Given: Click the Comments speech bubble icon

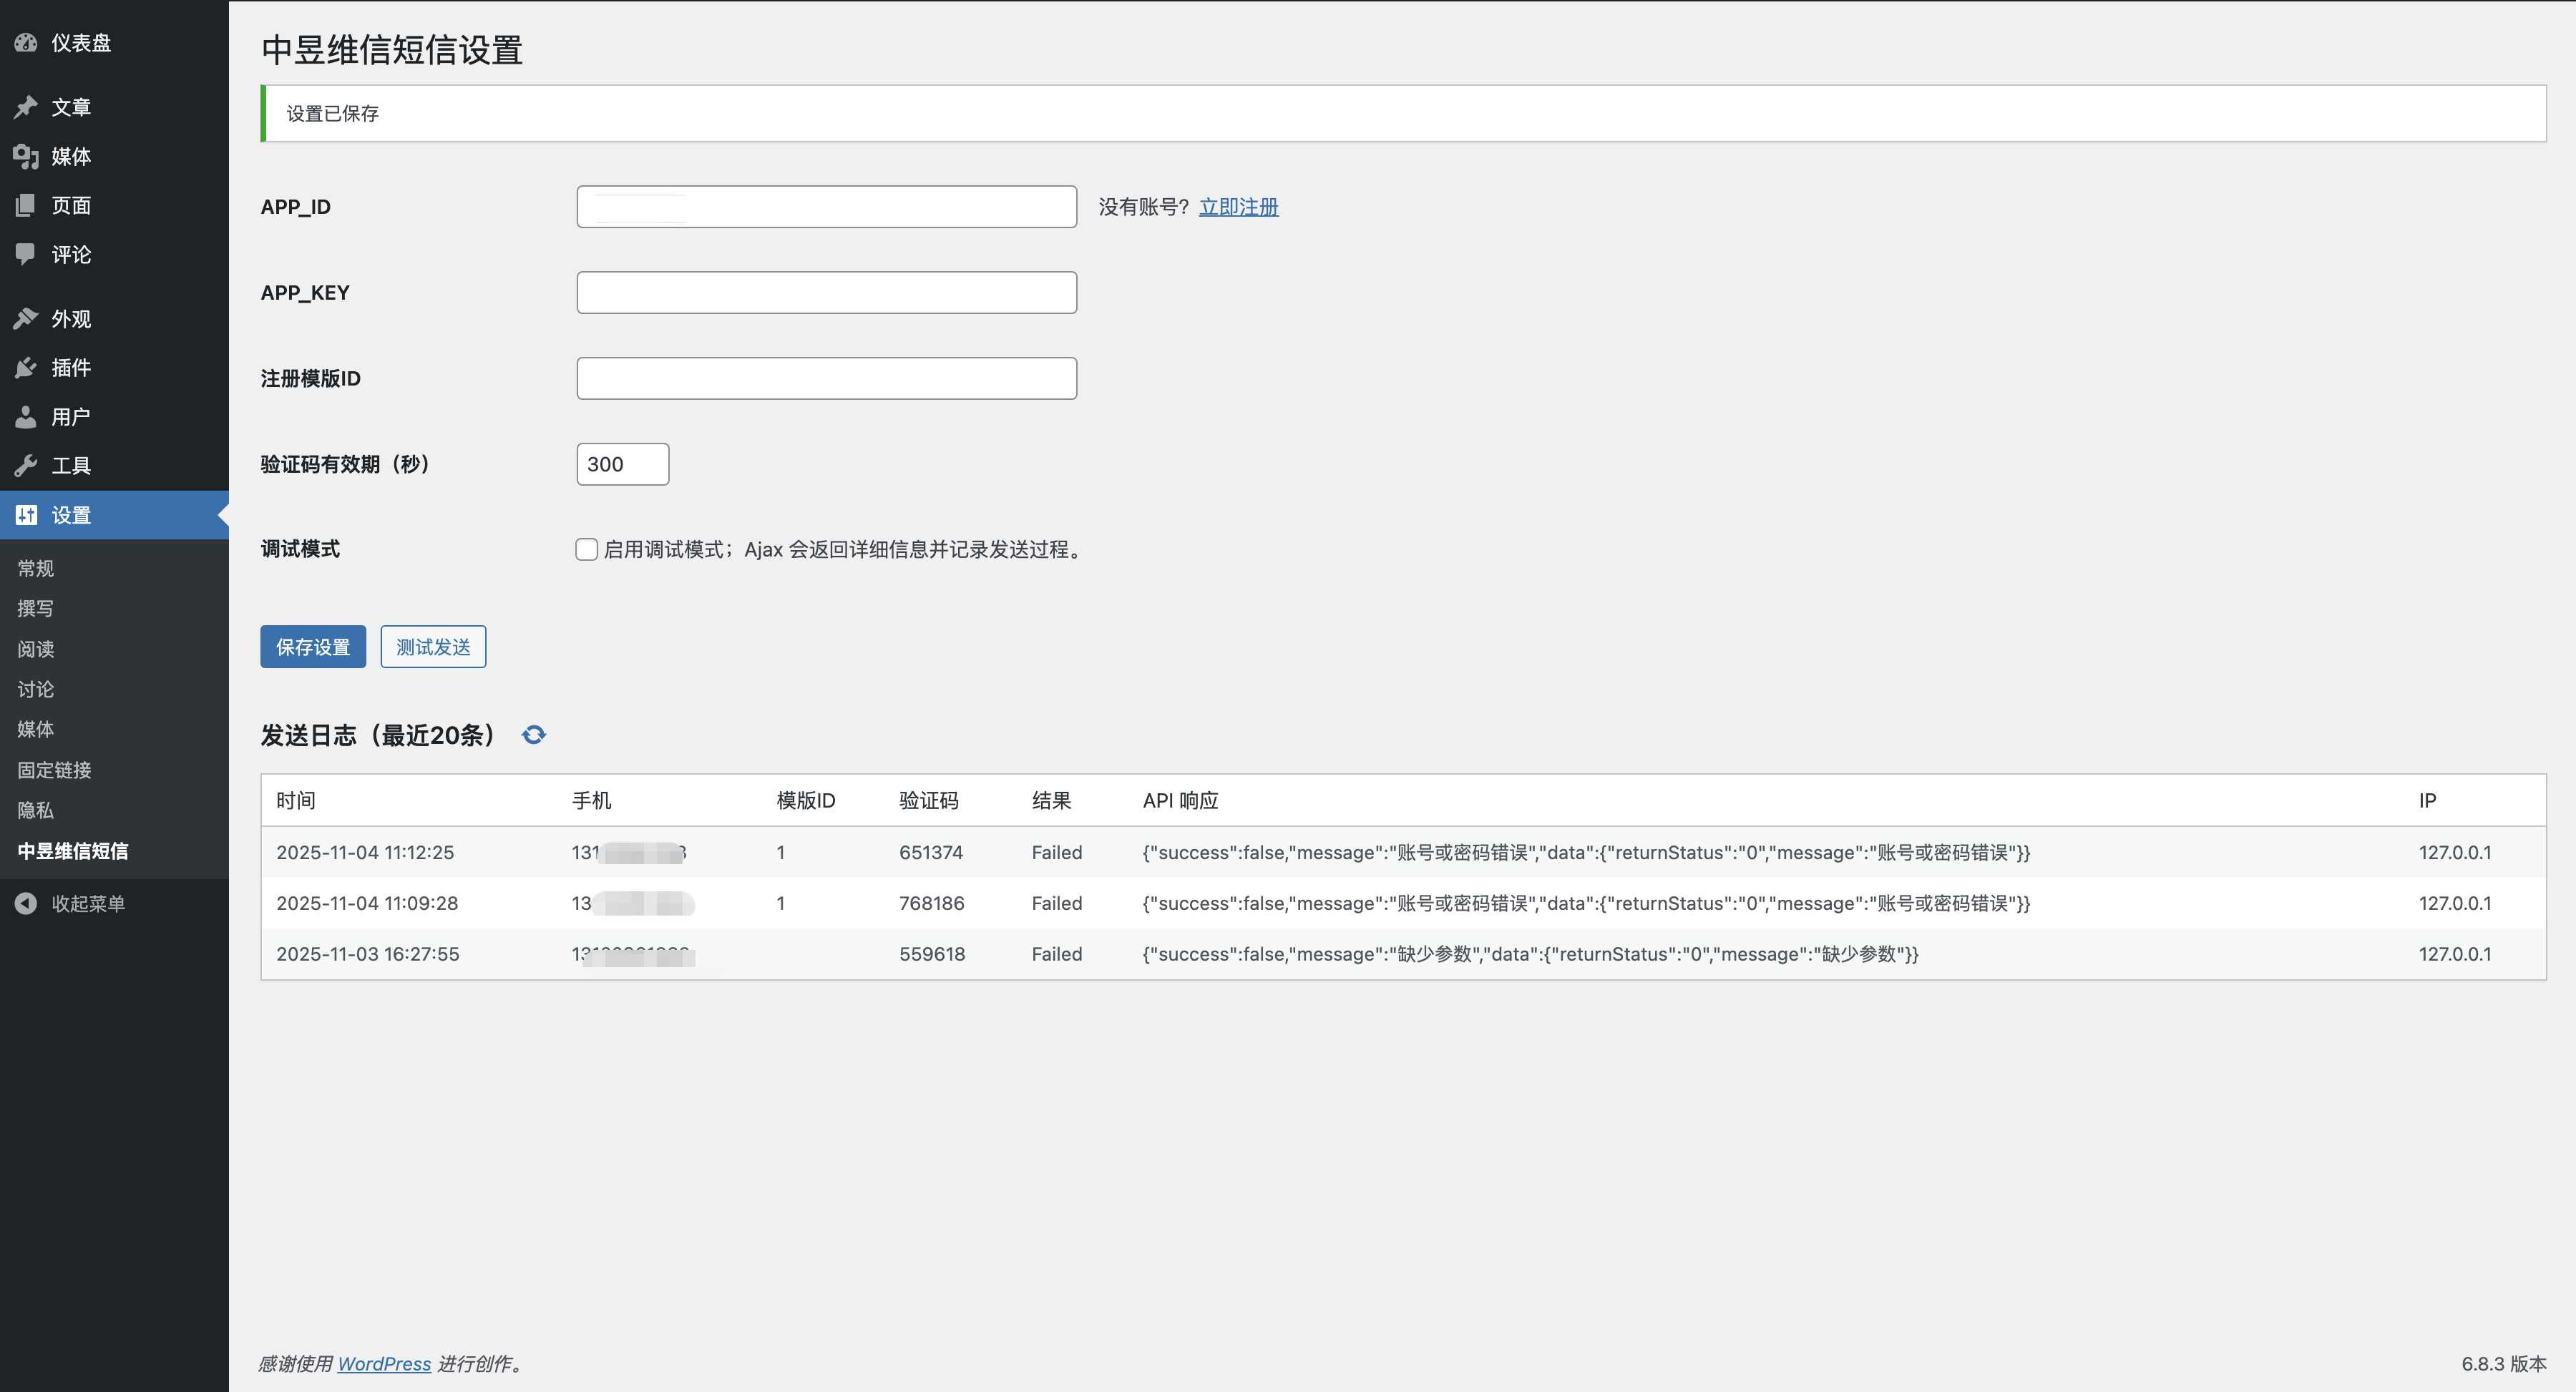Looking at the screenshot, I should tap(26, 254).
